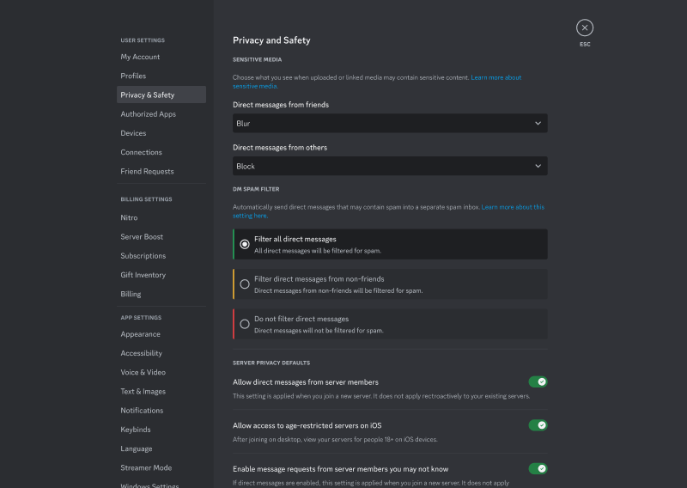Open the 'Direct messages from others' Block dropdown
The image size is (687, 488).
pyautogui.click(x=390, y=166)
